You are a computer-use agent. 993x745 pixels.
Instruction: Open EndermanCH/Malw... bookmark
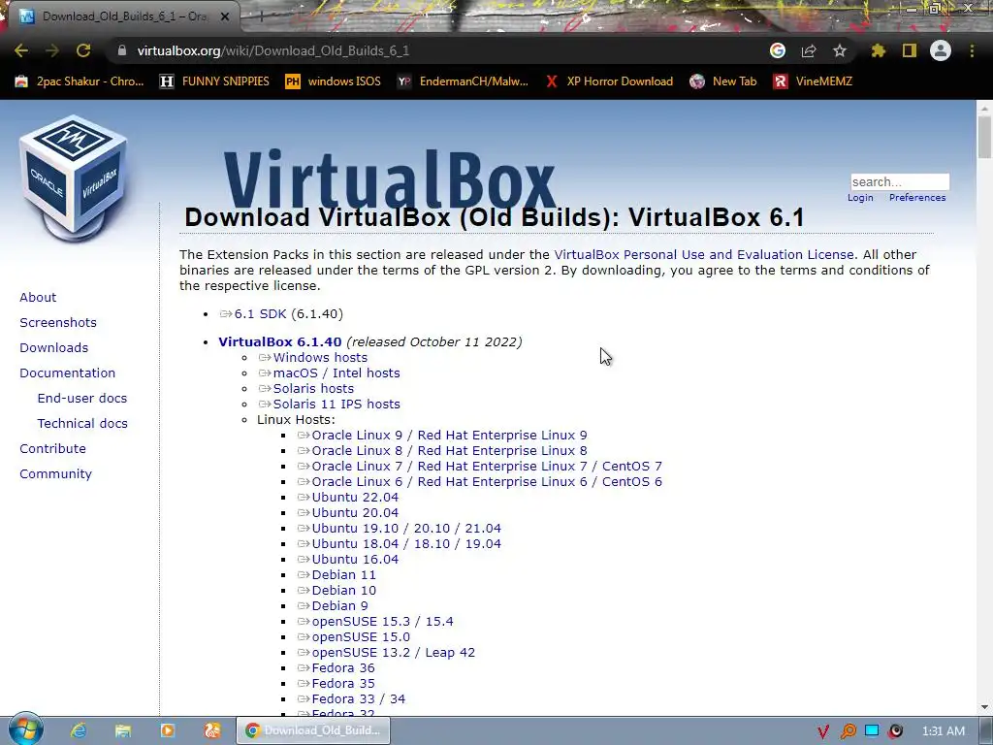tap(463, 81)
